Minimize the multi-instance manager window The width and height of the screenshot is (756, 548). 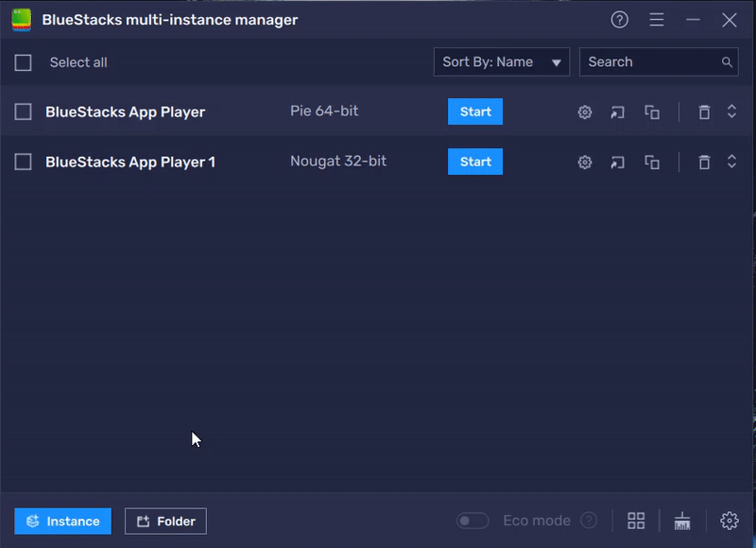click(693, 20)
